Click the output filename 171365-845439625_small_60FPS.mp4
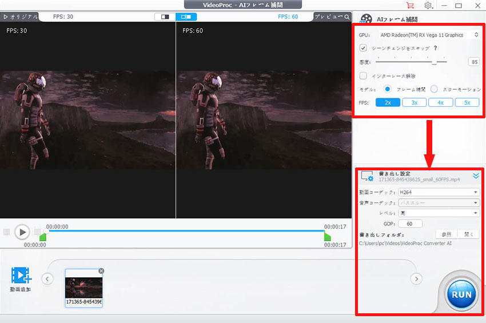 tap(419, 180)
